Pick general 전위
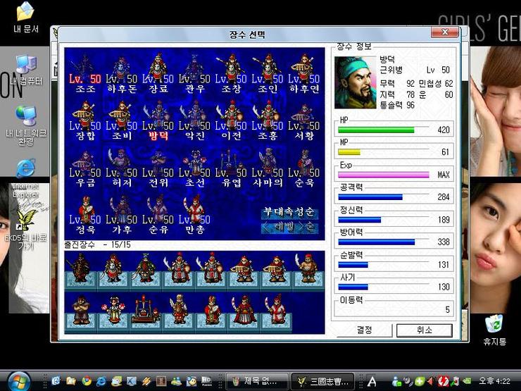This screenshot has width=521, height=391. click(158, 168)
